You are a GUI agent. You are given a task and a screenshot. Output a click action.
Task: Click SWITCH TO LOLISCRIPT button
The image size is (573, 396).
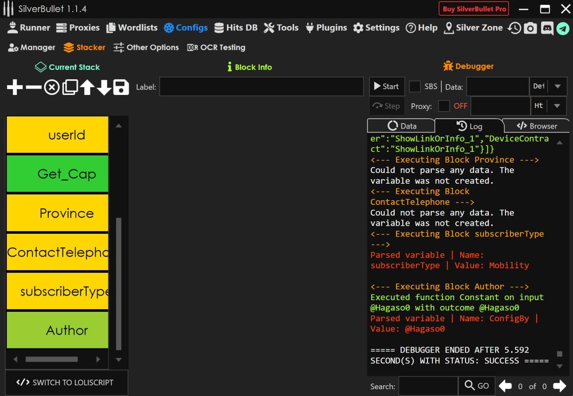point(65,383)
